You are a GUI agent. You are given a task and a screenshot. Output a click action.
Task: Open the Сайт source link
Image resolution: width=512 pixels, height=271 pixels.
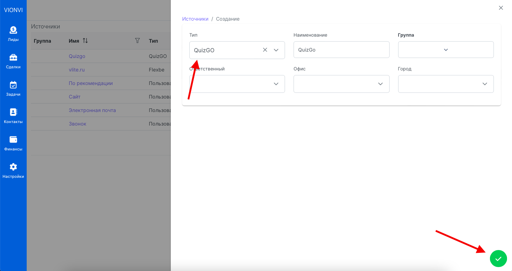(x=74, y=97)
